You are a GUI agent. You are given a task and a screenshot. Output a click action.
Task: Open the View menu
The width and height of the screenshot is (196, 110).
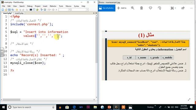click(15, 6)
